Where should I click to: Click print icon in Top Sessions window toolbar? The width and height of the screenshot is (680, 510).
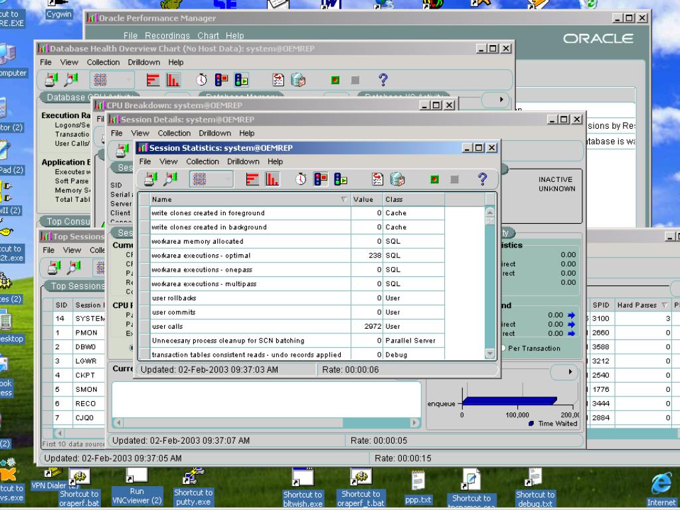pos(54,268)
